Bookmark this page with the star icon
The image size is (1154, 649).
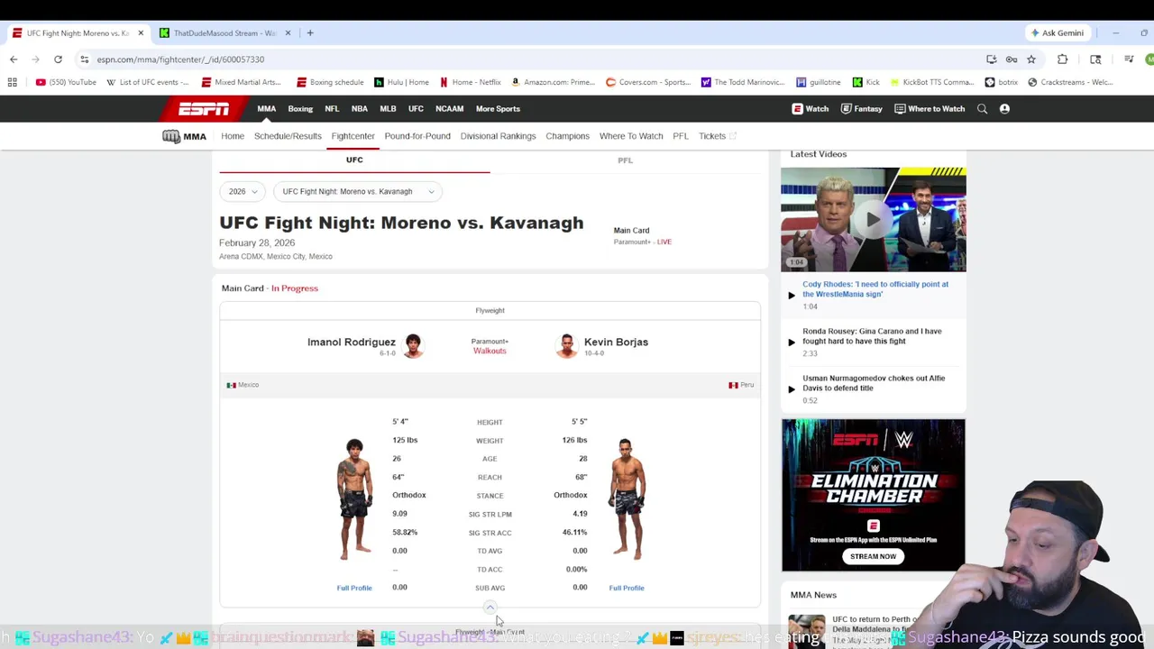pyautogui.click(x=1031, y=59)
